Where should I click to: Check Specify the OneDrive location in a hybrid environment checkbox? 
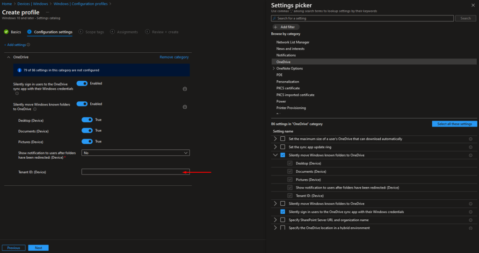(283, 228)
